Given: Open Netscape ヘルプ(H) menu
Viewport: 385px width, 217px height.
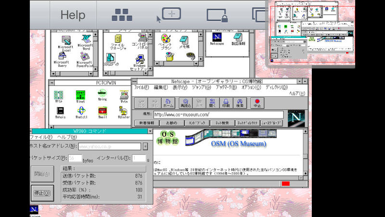Looking at the screenshot, I should (297, 93).
